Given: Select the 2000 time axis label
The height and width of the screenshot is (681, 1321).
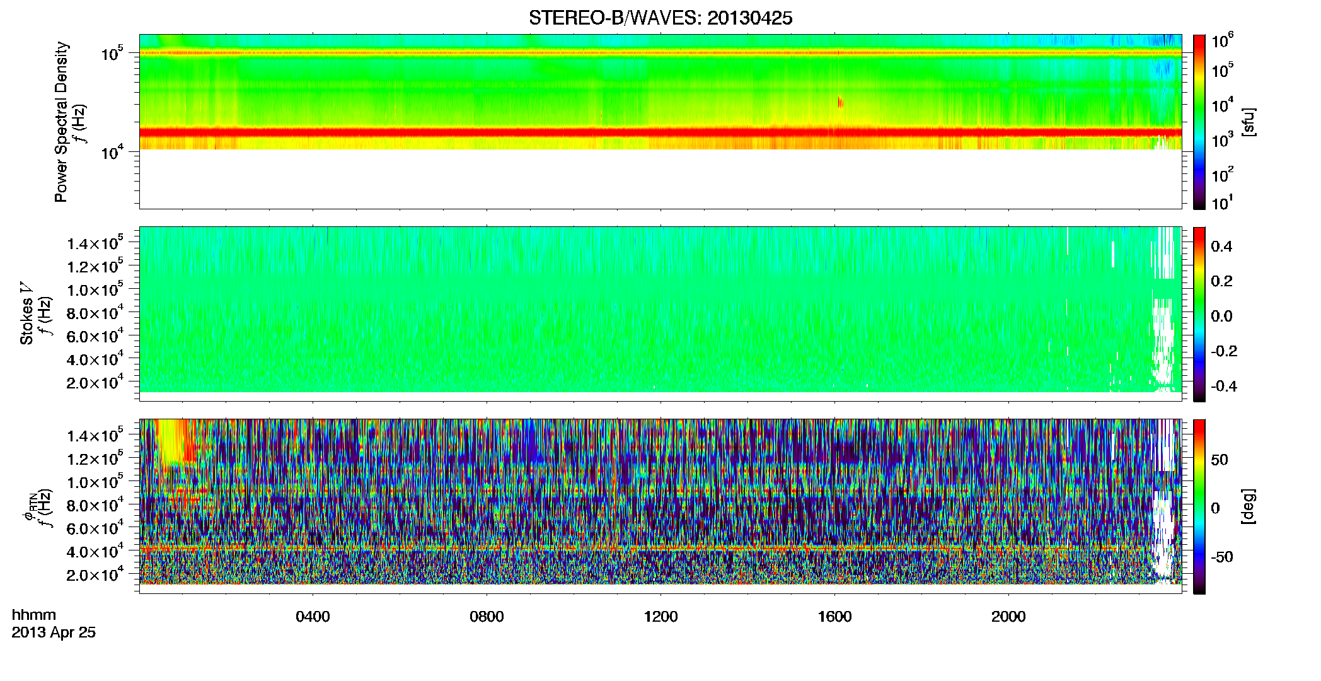Looking at the screenshot, I should coord(1008,617).
